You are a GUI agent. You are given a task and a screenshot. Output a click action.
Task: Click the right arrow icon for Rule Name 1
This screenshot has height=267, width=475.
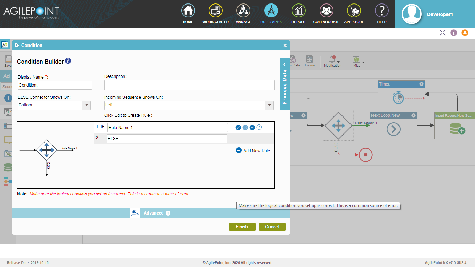[259, 127]
